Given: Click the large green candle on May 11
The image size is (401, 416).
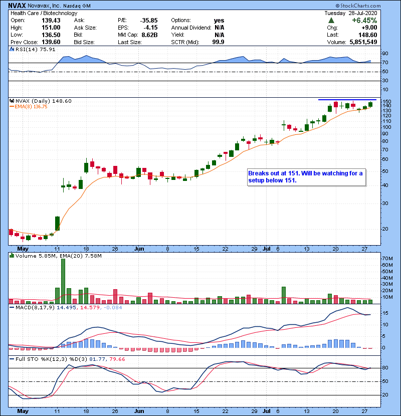Looking at the screenshot, I should [x=57, y=224].
